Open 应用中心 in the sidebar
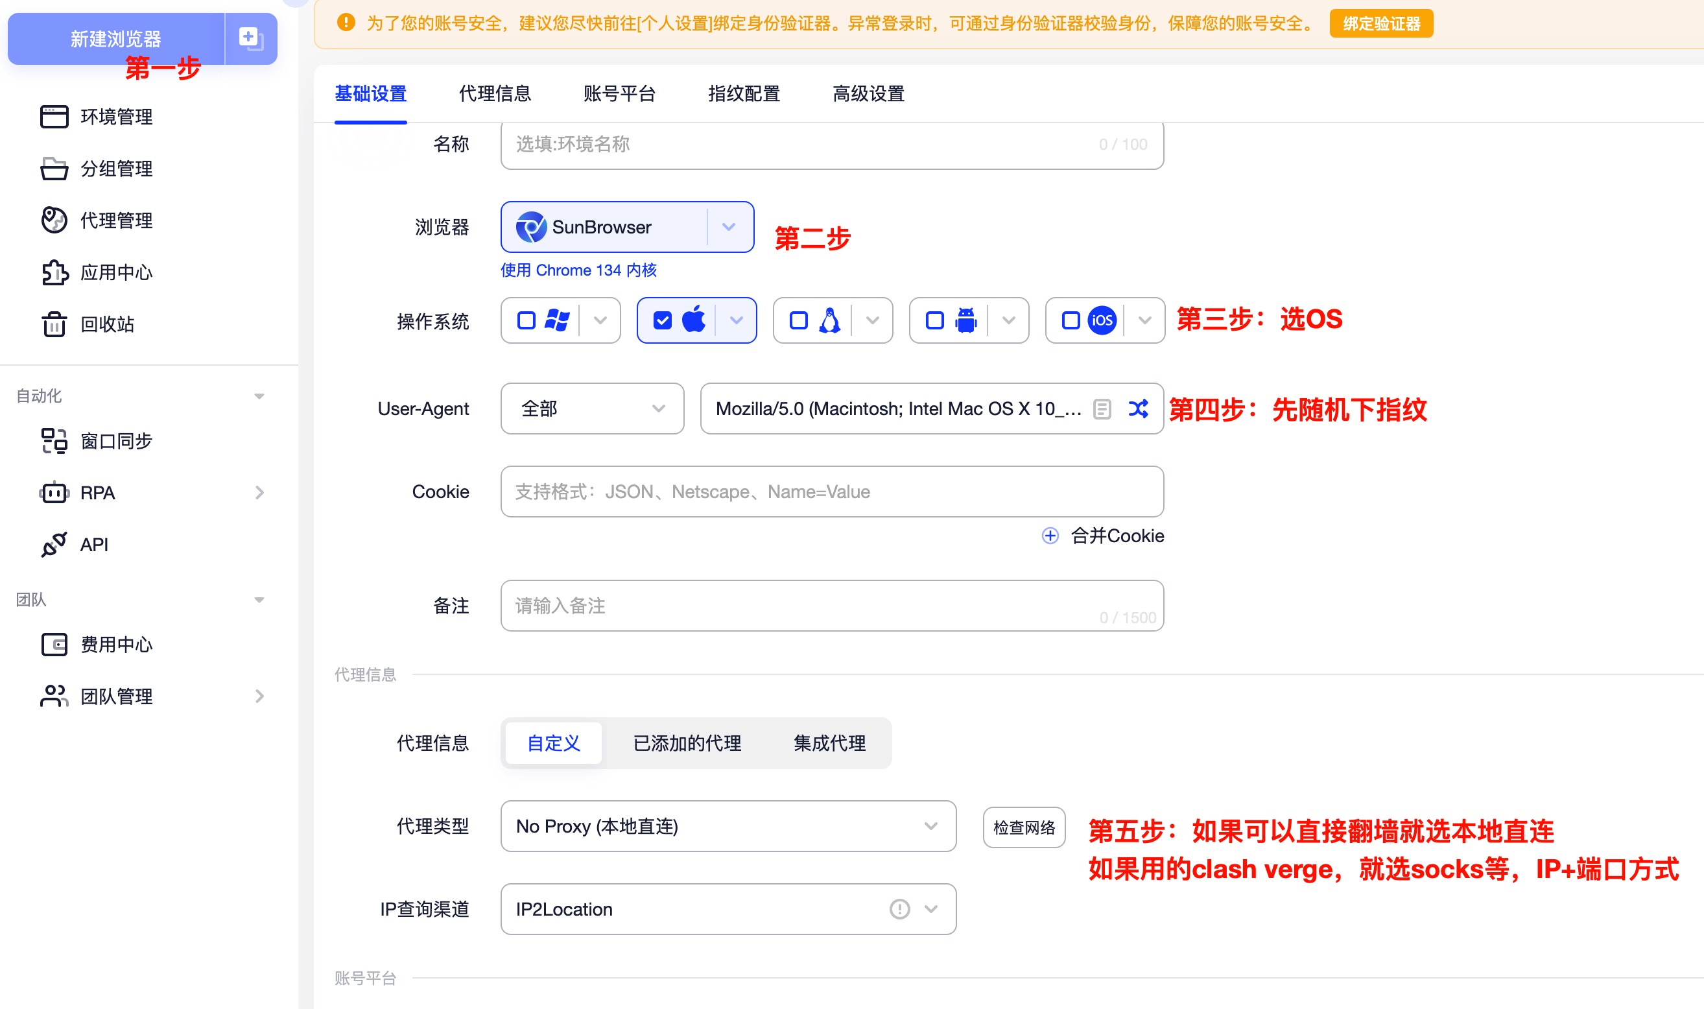The height and width of the screenshot is (1009, 1704). (x=115, y=272)
